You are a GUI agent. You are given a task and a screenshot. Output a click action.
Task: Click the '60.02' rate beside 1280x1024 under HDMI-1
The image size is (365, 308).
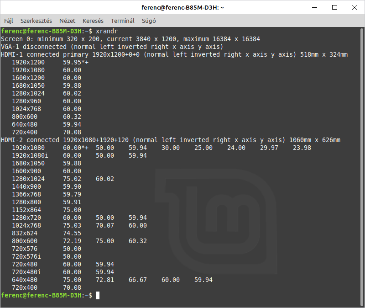click(x=72, y=93)
